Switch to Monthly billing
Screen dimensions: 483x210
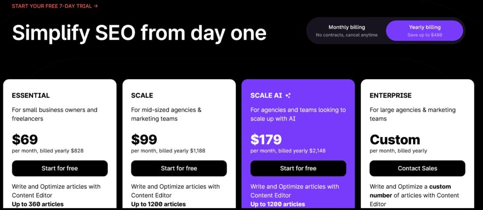point(347,31)
